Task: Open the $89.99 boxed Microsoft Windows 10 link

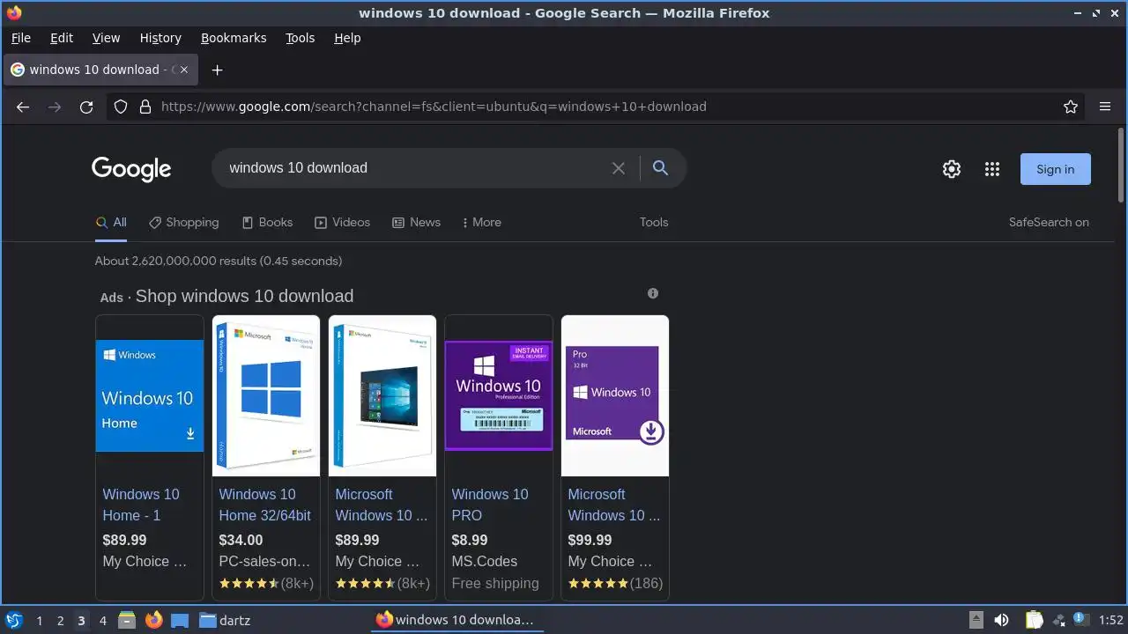Action: [x=381, y=505]
